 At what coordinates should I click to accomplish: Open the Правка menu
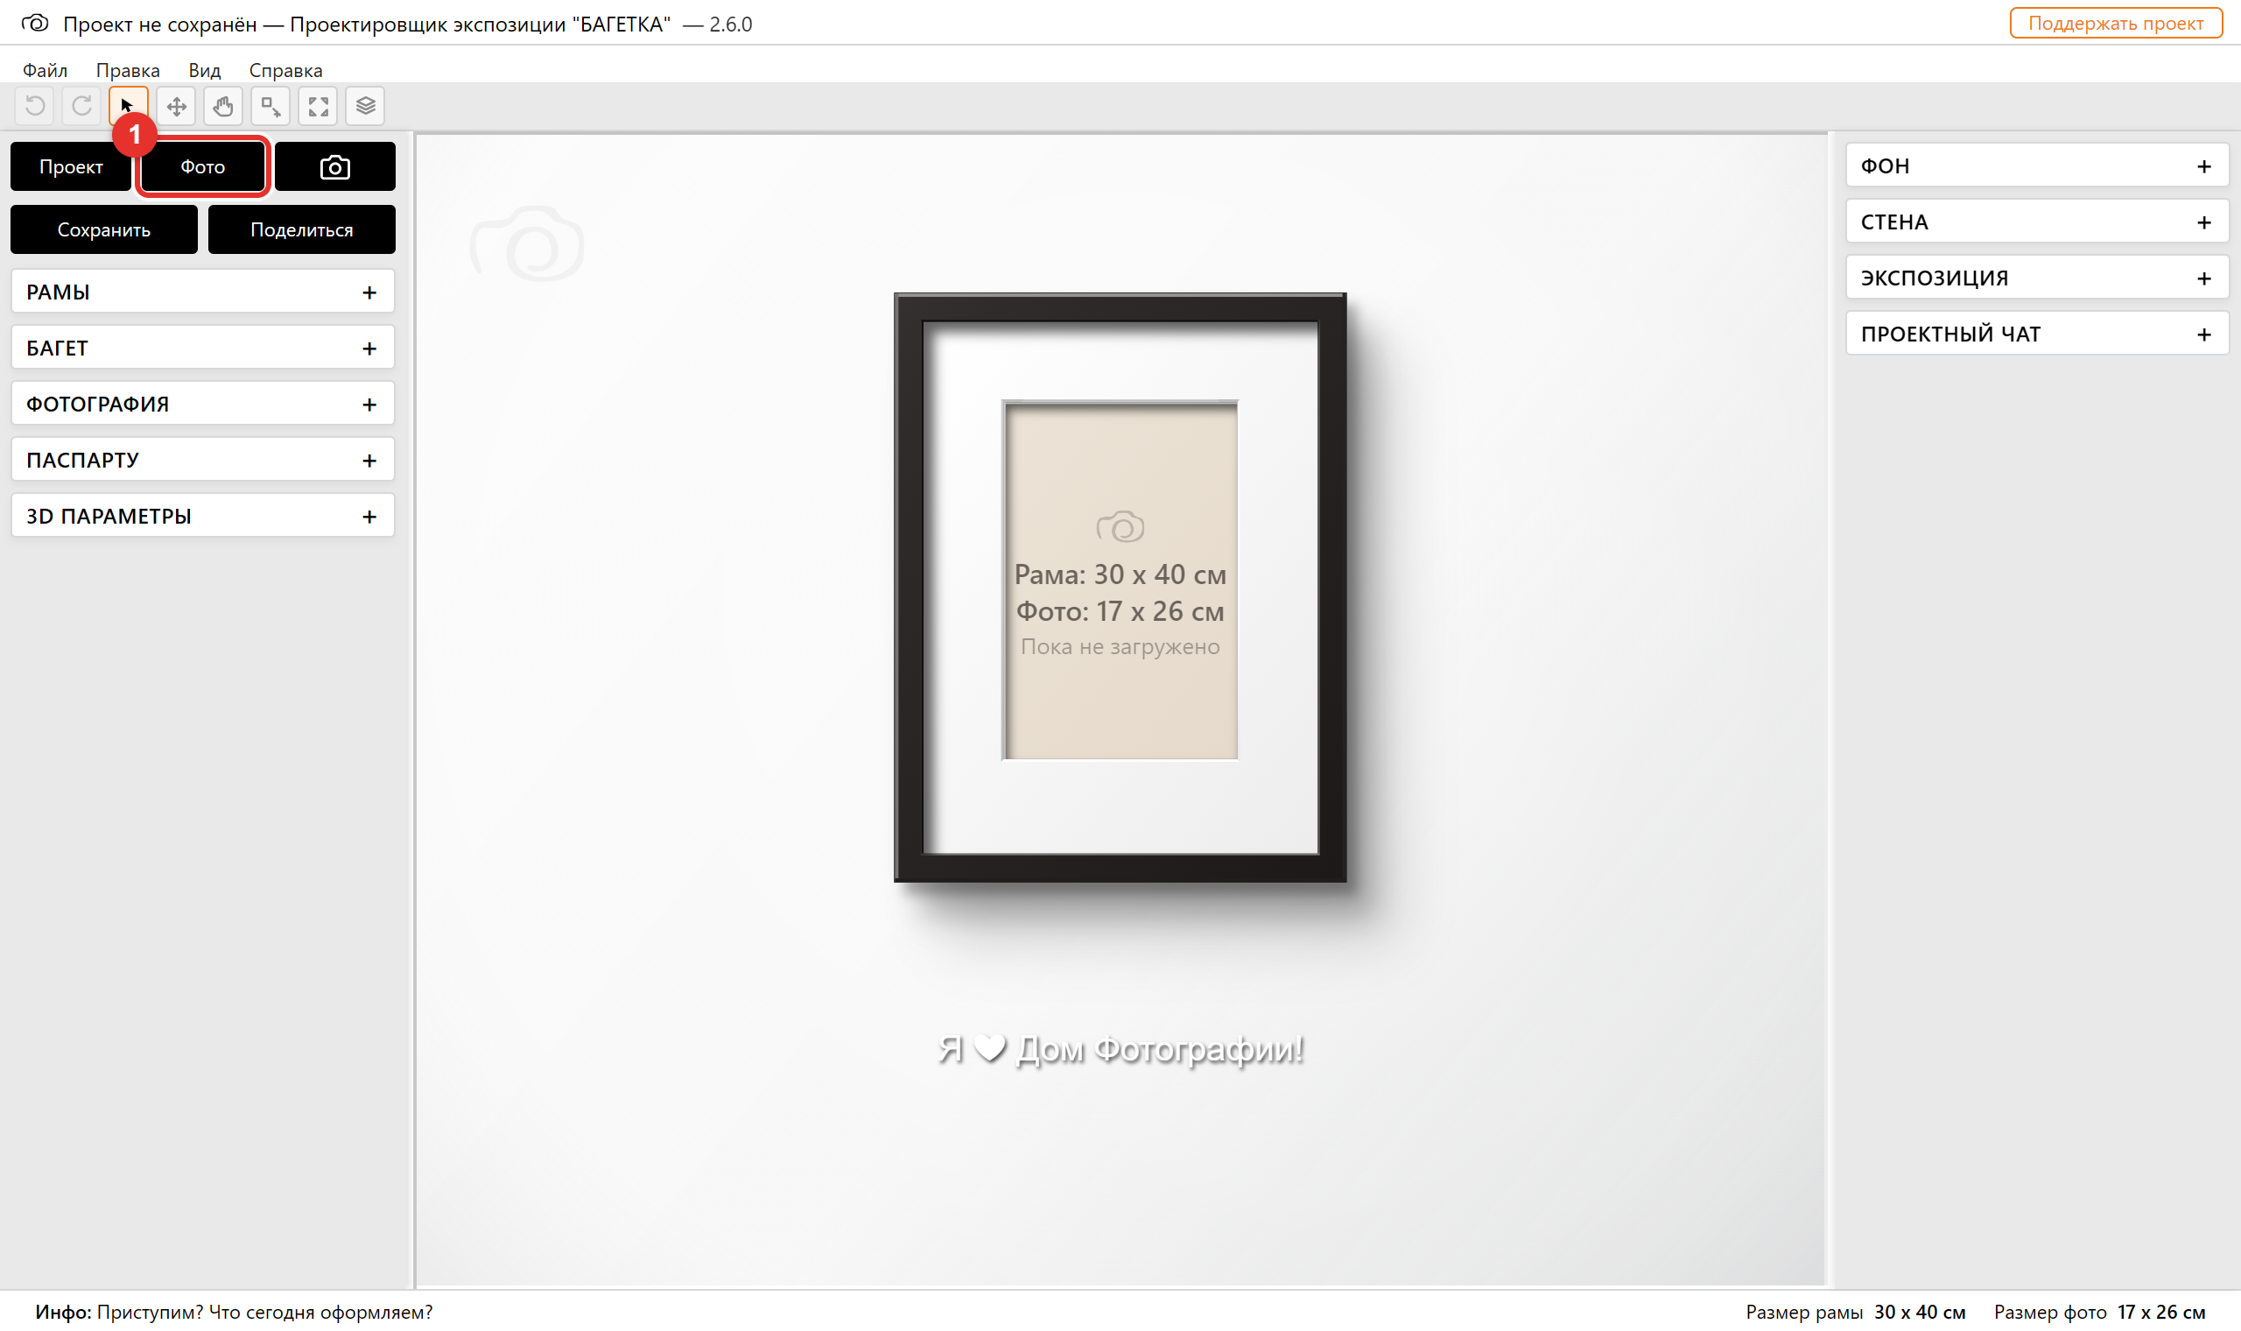click(128, 70)
